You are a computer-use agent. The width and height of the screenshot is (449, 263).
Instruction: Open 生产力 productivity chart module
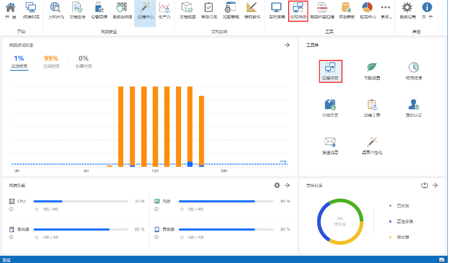pyautogui.click(x=164, y=11)
